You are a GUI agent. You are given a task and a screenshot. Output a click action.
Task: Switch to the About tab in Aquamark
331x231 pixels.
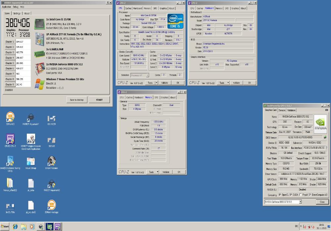tap(27, 13)
